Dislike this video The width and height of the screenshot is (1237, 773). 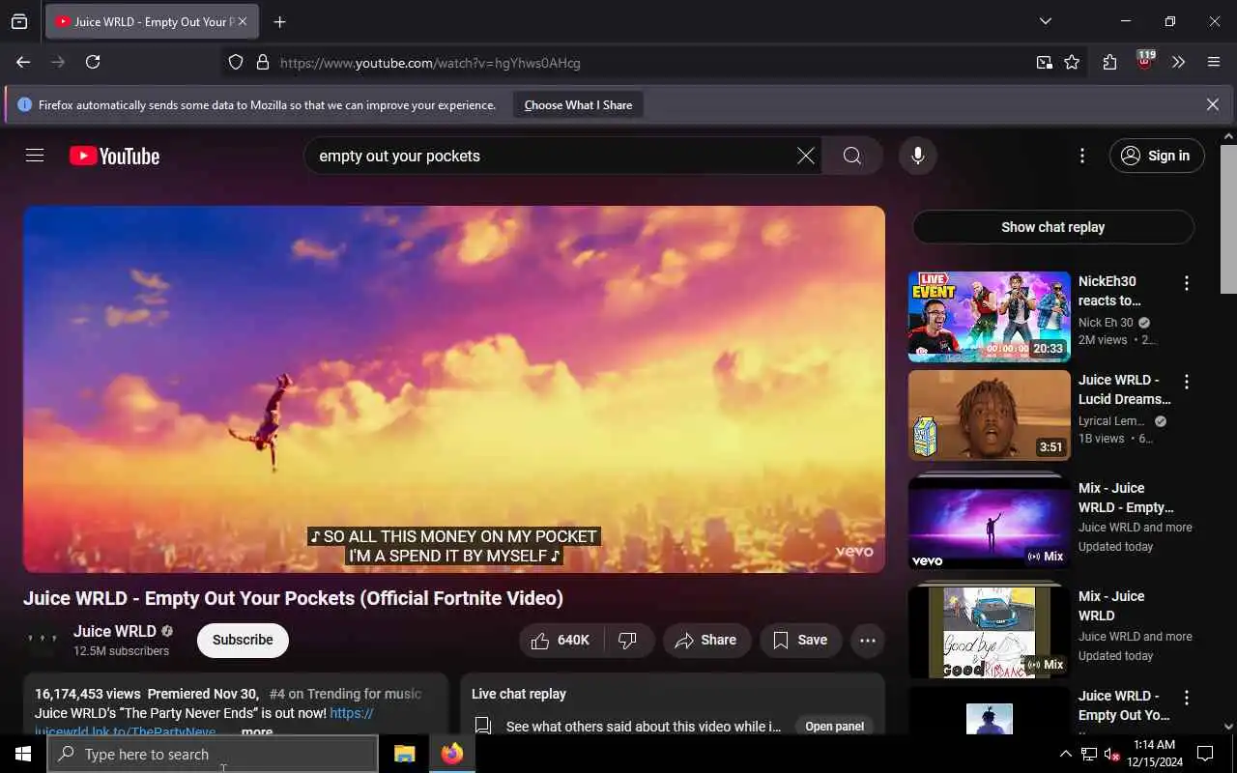pos(628,640)
